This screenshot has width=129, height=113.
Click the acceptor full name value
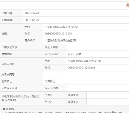click(85, 61)
